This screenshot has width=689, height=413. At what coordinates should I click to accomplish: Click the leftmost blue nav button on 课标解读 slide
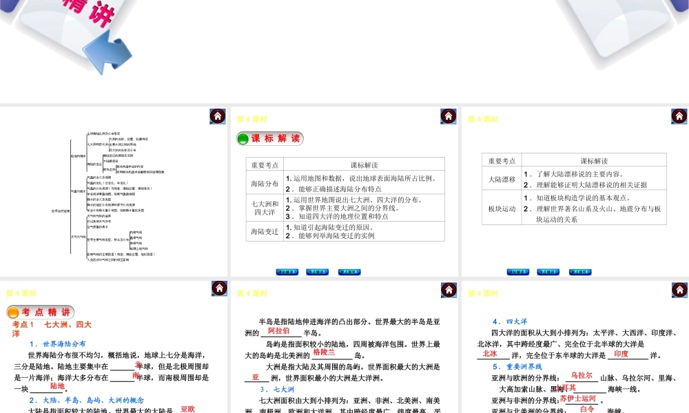point(287,272)
